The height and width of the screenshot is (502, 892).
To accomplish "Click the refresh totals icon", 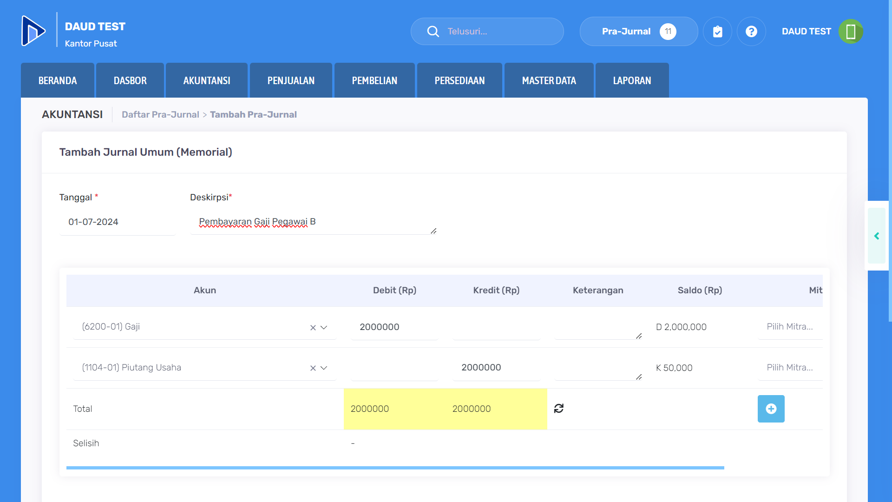I will (559, 408).
